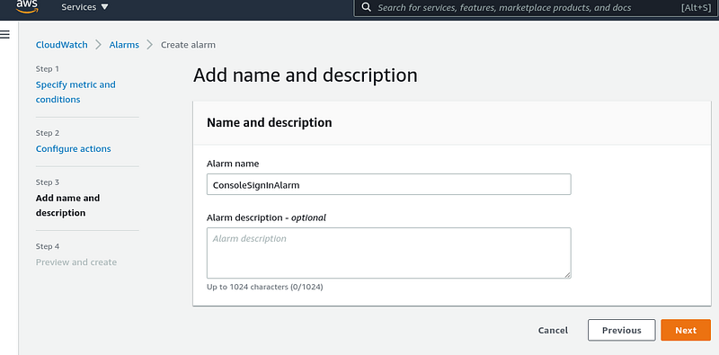Image resolution: width=719 pixels, height=355 pixels.
Task: Select Preview and create step
Action: (76, 262)
